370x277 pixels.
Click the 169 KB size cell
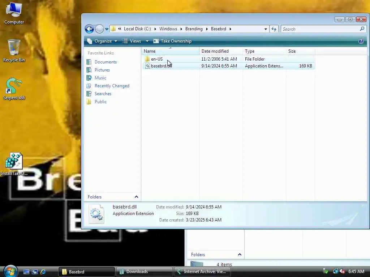pyautogui.click(x=306, y=66)
